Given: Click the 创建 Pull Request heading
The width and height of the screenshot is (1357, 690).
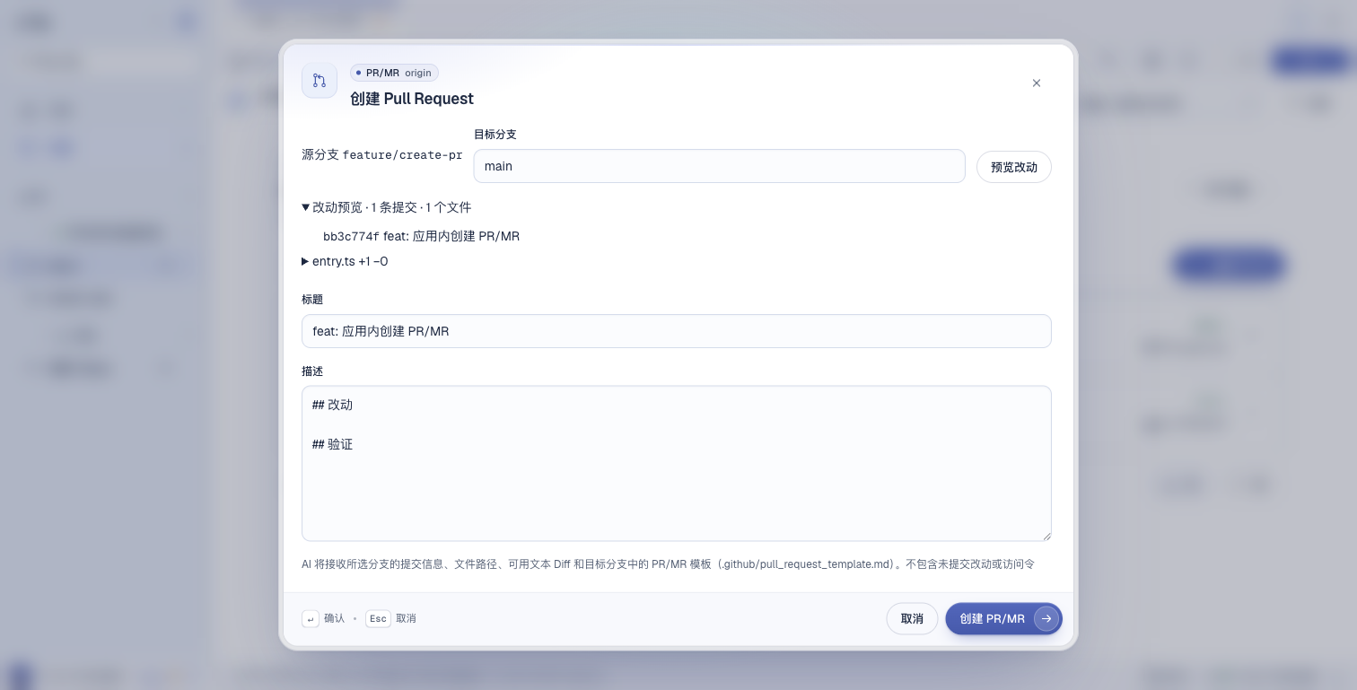Looking at the screenshot, I should tap(412, 99).
